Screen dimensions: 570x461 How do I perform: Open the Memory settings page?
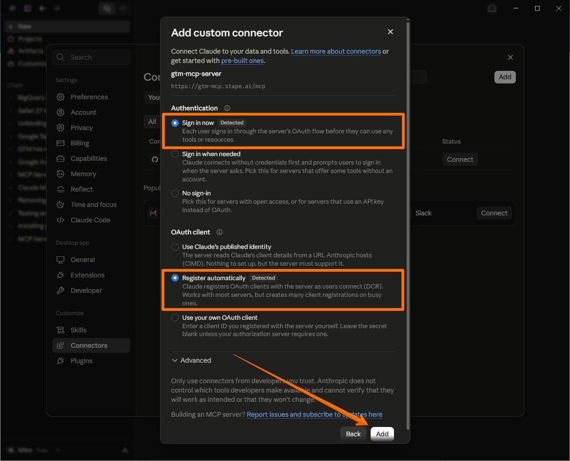tap(91, 174)
